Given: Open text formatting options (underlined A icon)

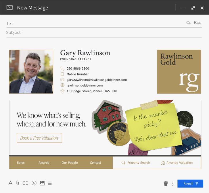Looking at the screenshot, I should pos(10,183).
